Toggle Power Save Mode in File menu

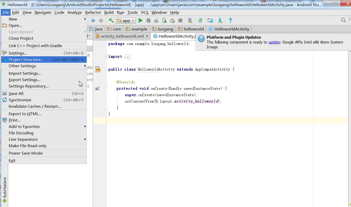click(44, 153)
